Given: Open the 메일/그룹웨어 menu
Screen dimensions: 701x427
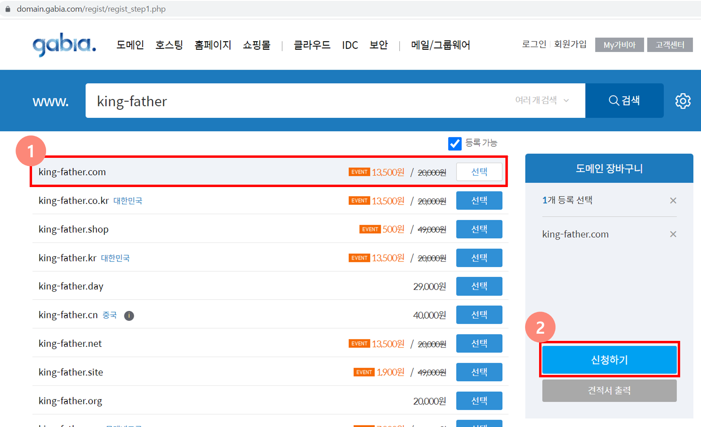Looking at the screenshot, I should pos(440,45).
